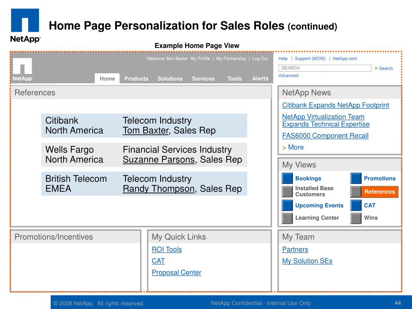Open Proposal Center quick link
This screenshot has height=309, width=412.
click(177, 272)
